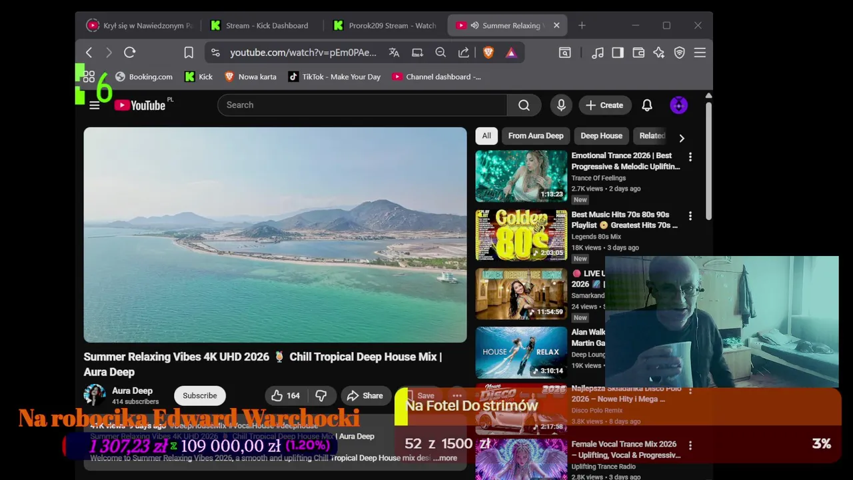Open the Brave playlist music note icon
853x480 pixels.
pyautogui.click(x=598, y=53)
